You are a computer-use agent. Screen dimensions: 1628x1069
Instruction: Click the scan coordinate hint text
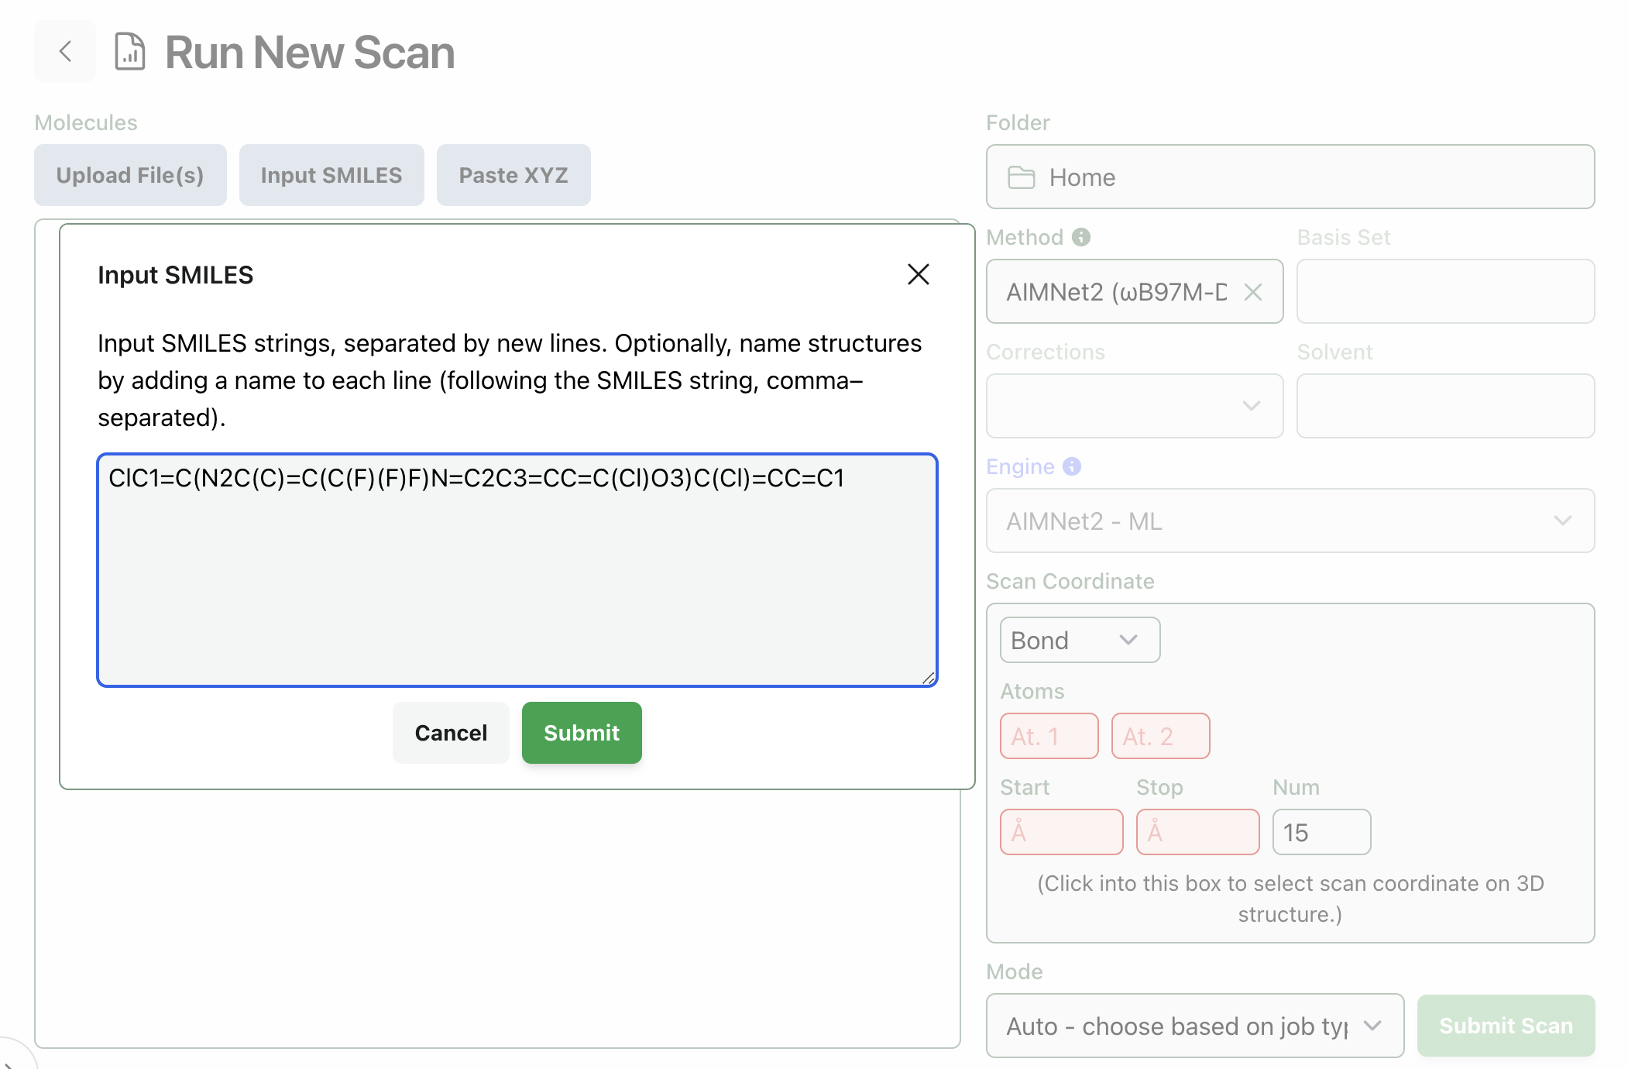pyautogui.click(x=1290, y=899)
